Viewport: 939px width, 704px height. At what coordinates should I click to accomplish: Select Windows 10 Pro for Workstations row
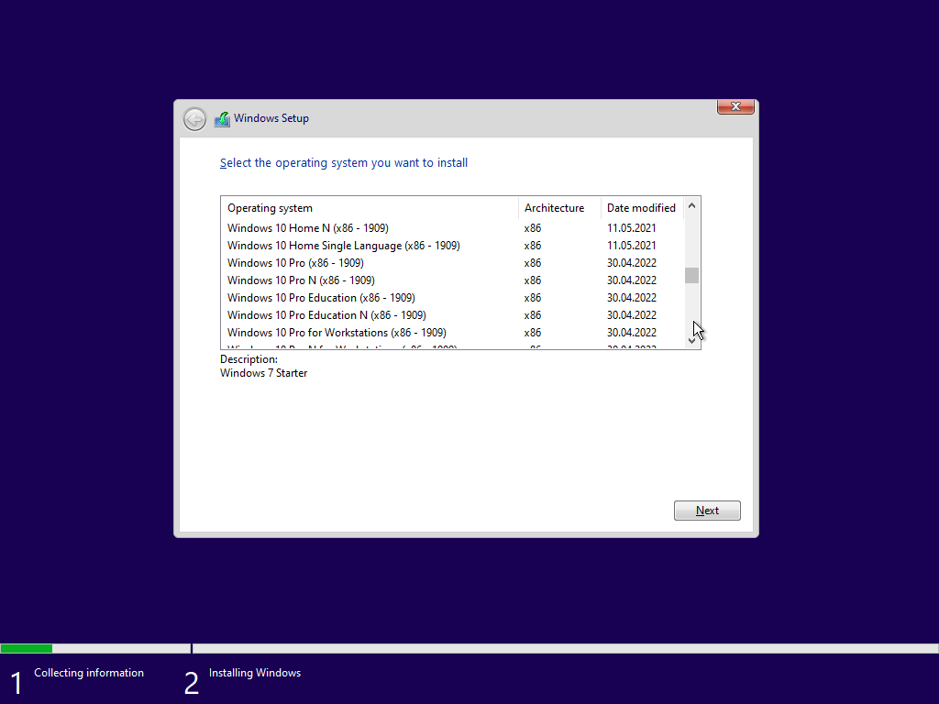click(x=453, y=332)
